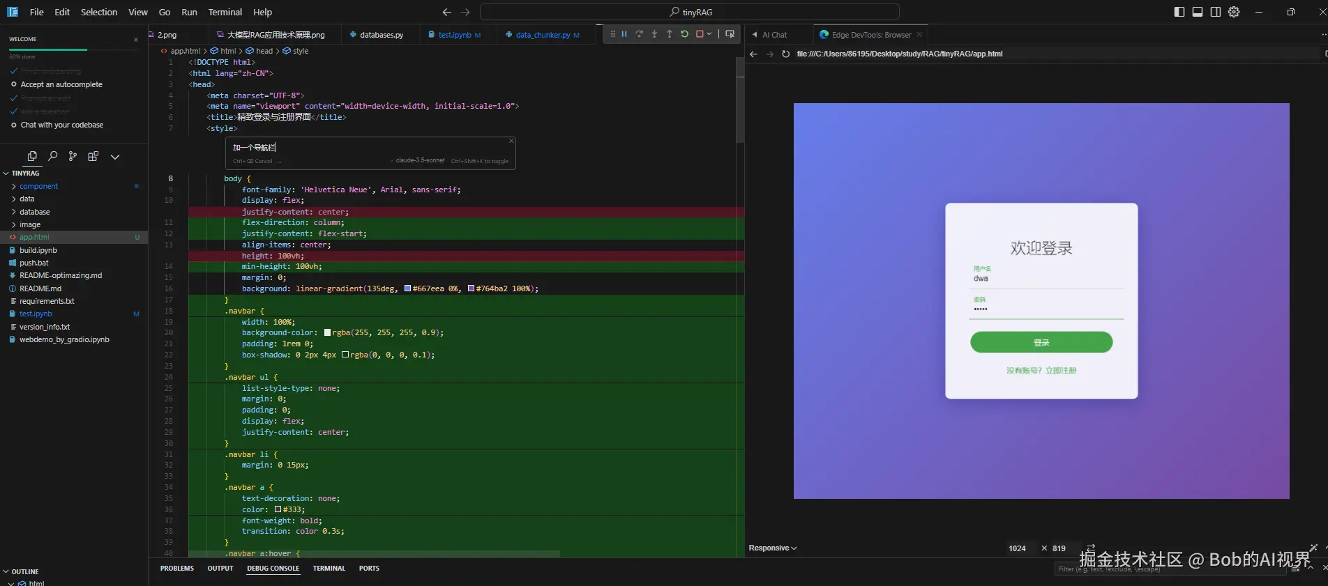The width and height of the screenshot is (1328, 586).
Task: Reload the Edge DevTools browser page
Action: coord(785,54)
